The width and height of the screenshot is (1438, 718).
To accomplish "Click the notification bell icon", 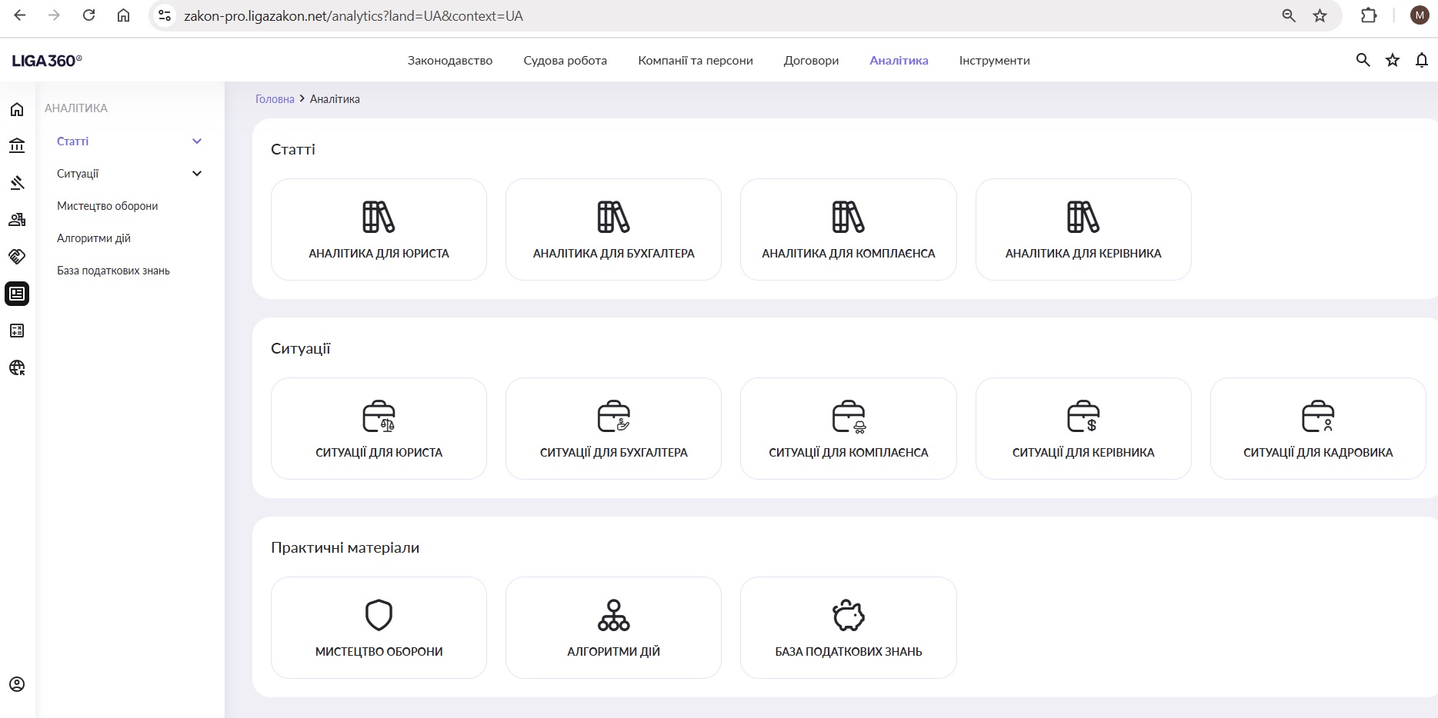I will [x=1421, y=60].
